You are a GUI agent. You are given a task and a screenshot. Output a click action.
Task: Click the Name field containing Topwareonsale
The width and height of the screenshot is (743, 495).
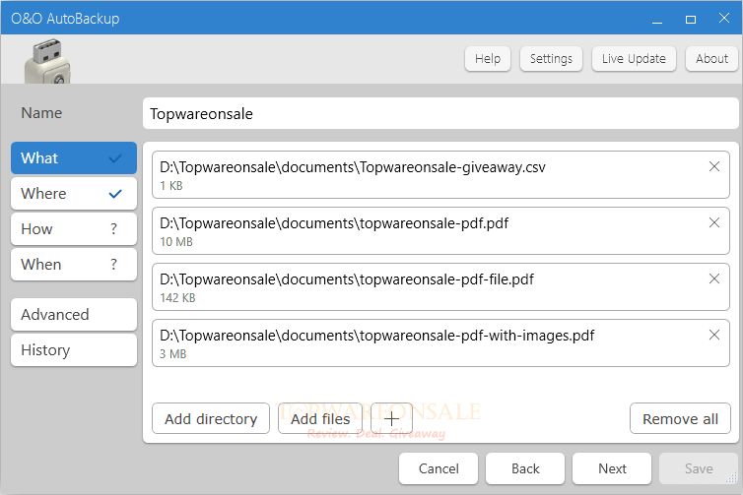(x=440, y=113)
